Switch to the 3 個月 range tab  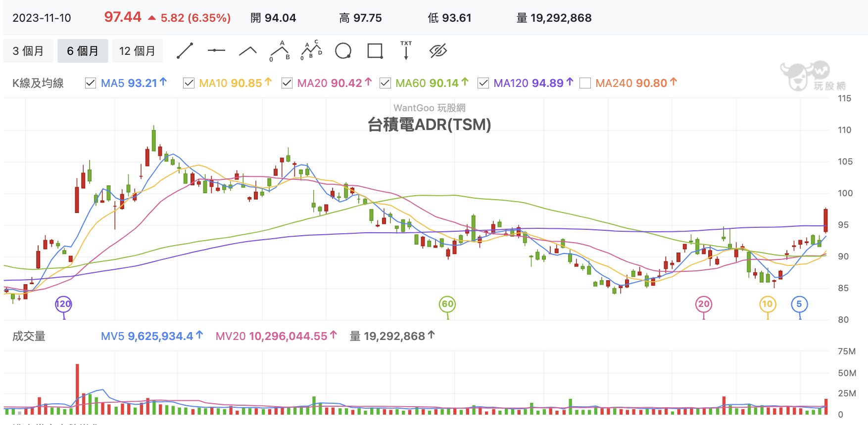click(28, 51)
